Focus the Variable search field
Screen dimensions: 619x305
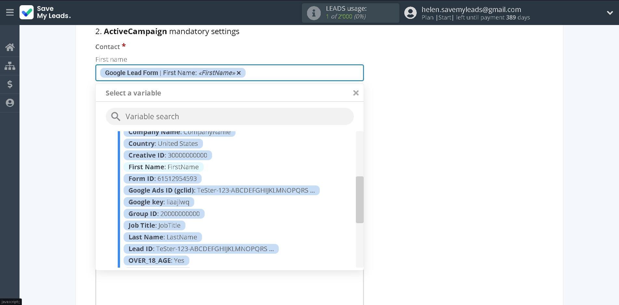coord(230,116)
